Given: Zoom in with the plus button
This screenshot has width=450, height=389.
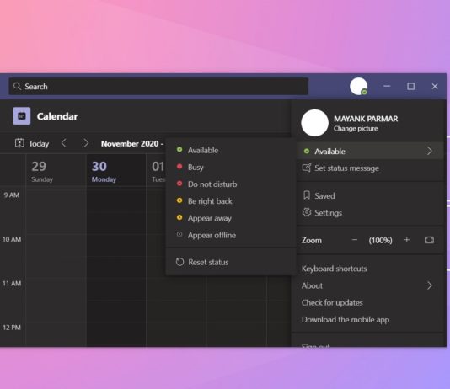Looking at the screenshot, I should (407, 240).
